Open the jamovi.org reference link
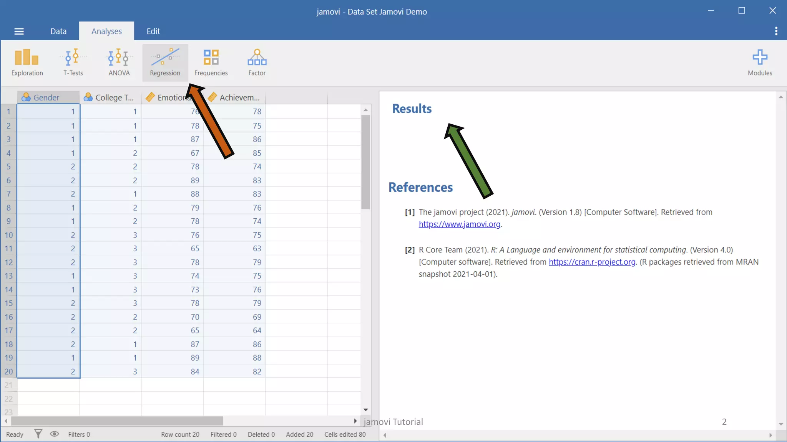 pyautogui.click(x=459, y=224)
